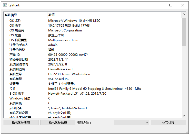Select the 系统型号 row
190x135 pixels.
click(93, 74)
